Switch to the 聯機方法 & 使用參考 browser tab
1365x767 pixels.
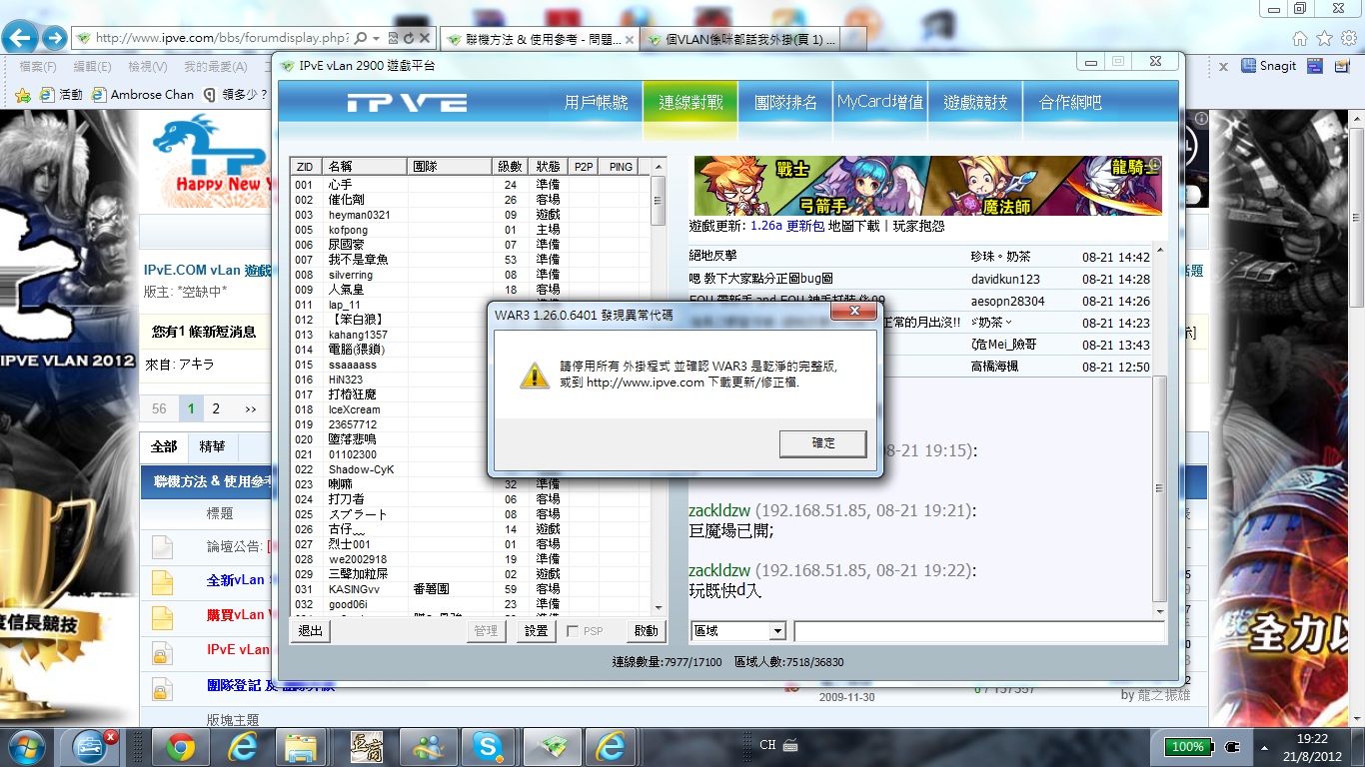(539, 39)
